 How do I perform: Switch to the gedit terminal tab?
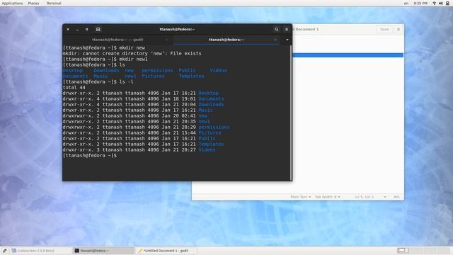pyautogui.click(x=117, y=40)
